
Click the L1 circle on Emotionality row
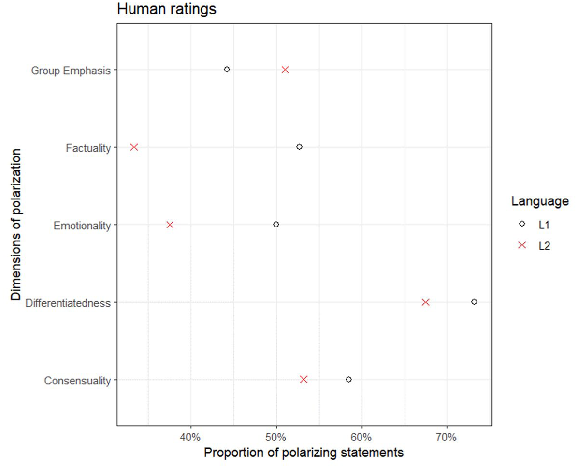pyautogui.click(x=276, y=224)
